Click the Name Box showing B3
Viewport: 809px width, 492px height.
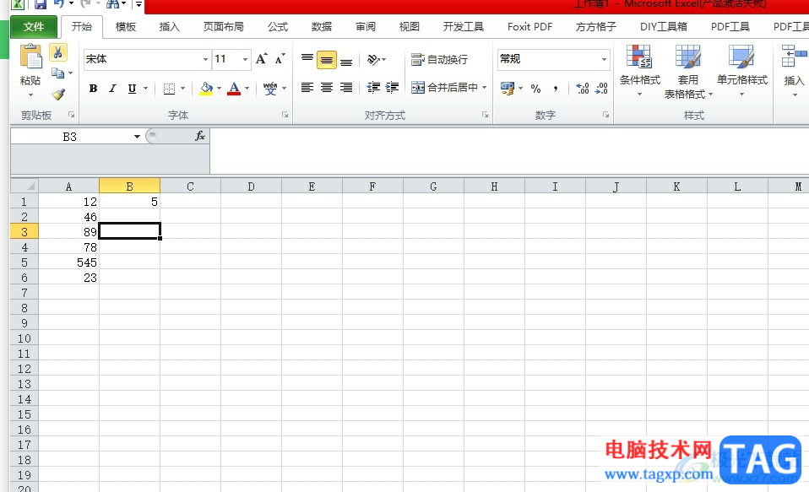click(x=70, y=137)
